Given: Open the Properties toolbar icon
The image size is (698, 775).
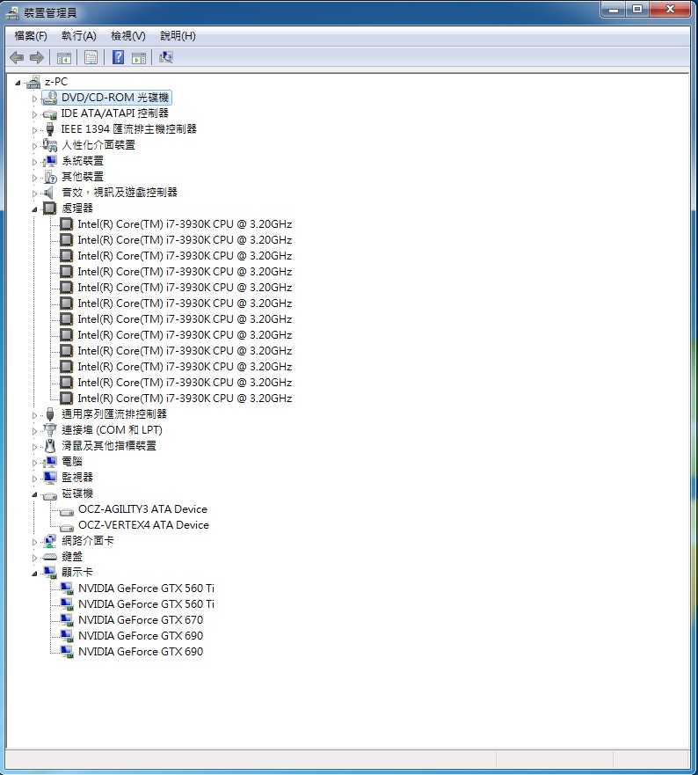Looking at the screenshot, I should click(91, 58).
